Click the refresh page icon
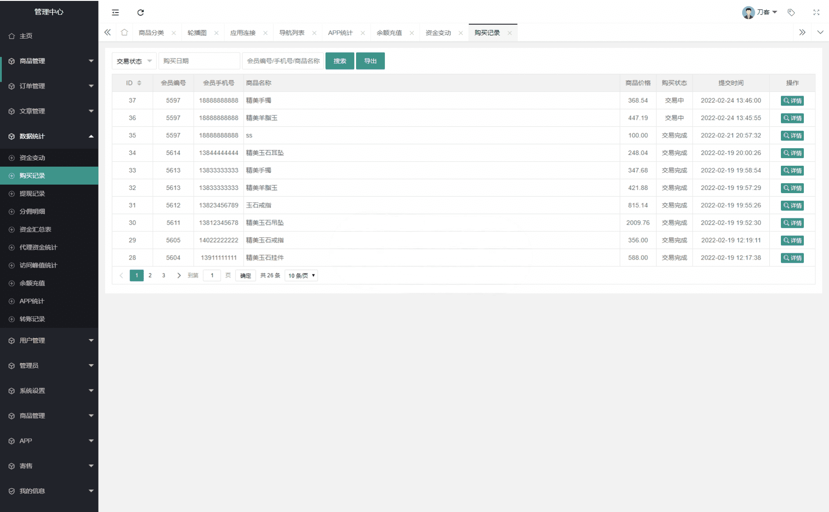This screenshot has height=512, width=829. click(x=141, y=13)
